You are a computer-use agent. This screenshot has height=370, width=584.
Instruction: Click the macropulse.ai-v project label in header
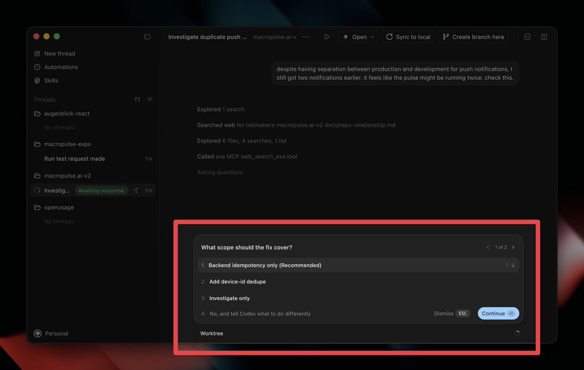click(x=274, y=37)
